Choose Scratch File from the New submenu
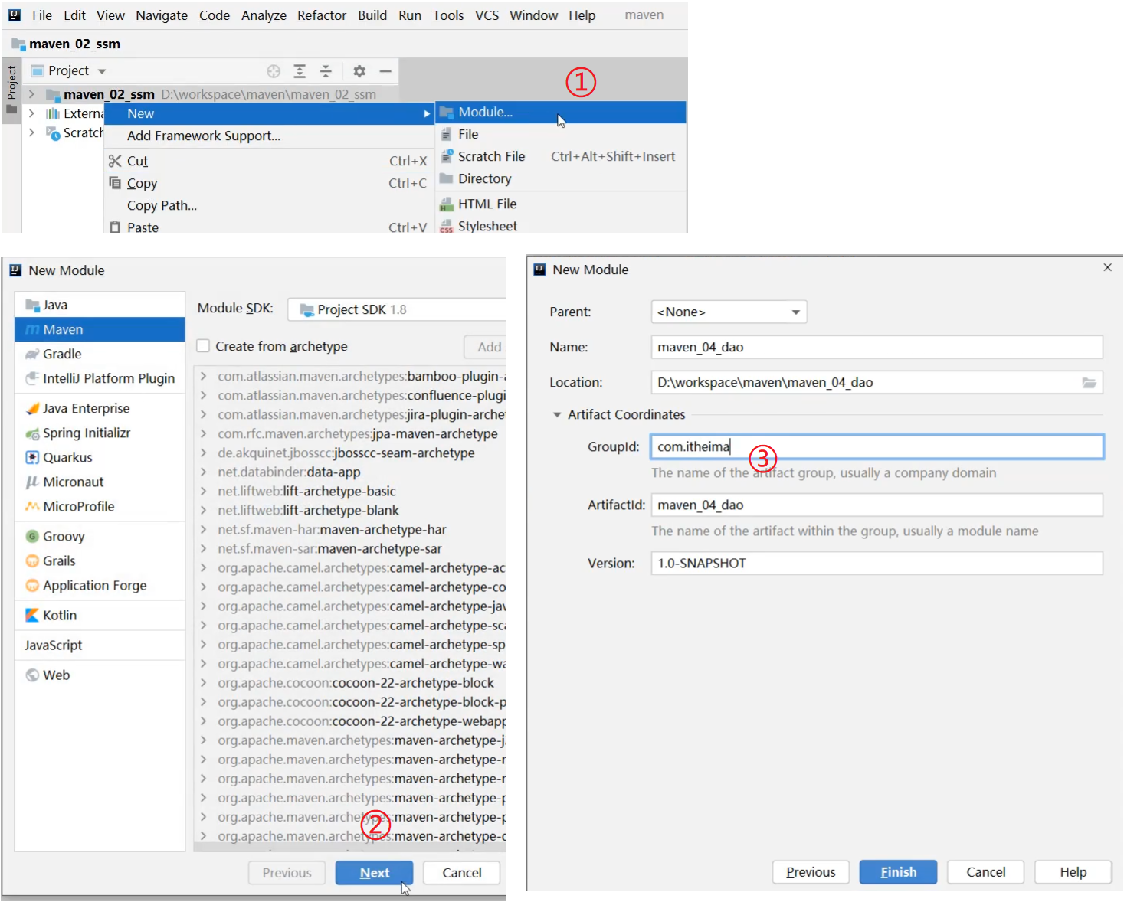 [x=561, y=156]
